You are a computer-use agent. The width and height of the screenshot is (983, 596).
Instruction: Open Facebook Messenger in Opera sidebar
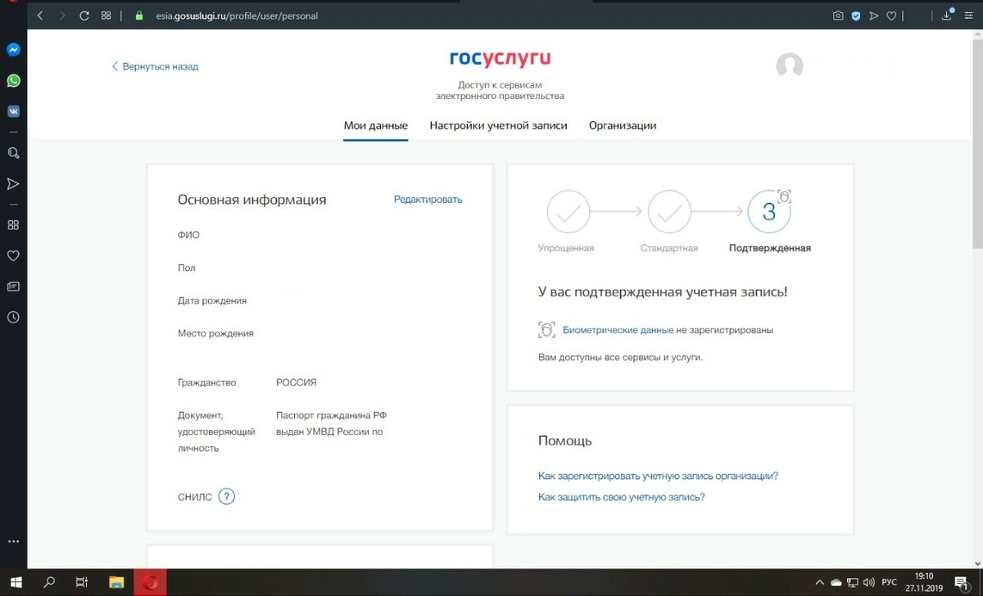13,49
